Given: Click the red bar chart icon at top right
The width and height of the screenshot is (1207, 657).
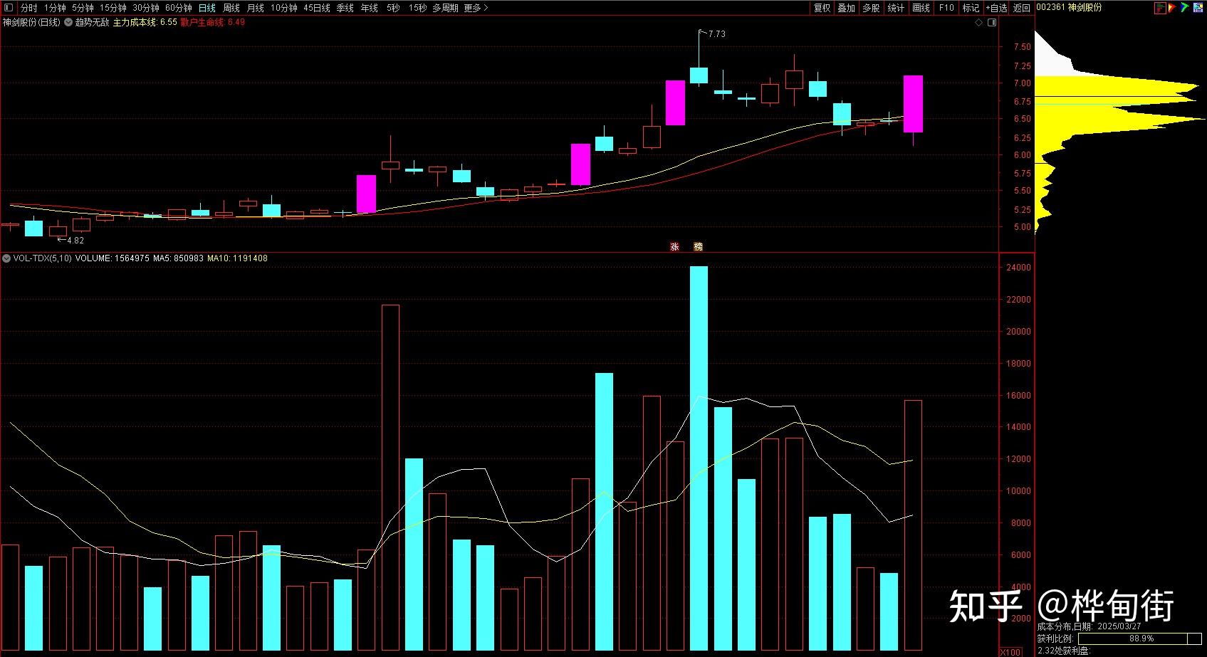Looking at the screenshot, I should pos(1161,8).
